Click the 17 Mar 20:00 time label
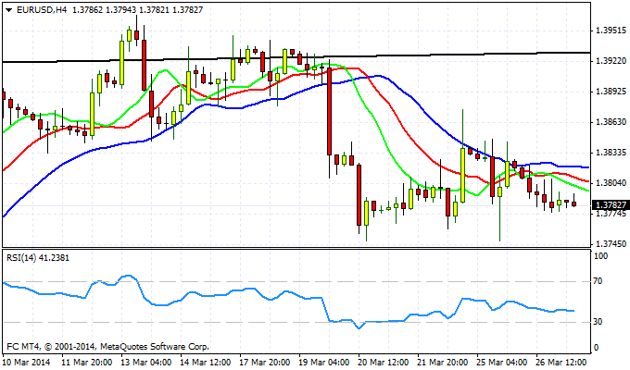Viewport: 630px width, 370px height. (265, 362)
